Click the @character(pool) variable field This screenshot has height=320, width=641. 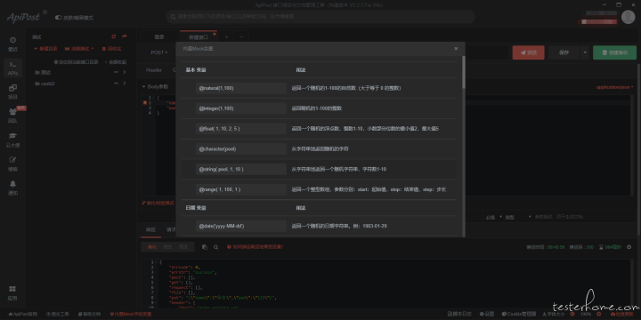point(241,149)
